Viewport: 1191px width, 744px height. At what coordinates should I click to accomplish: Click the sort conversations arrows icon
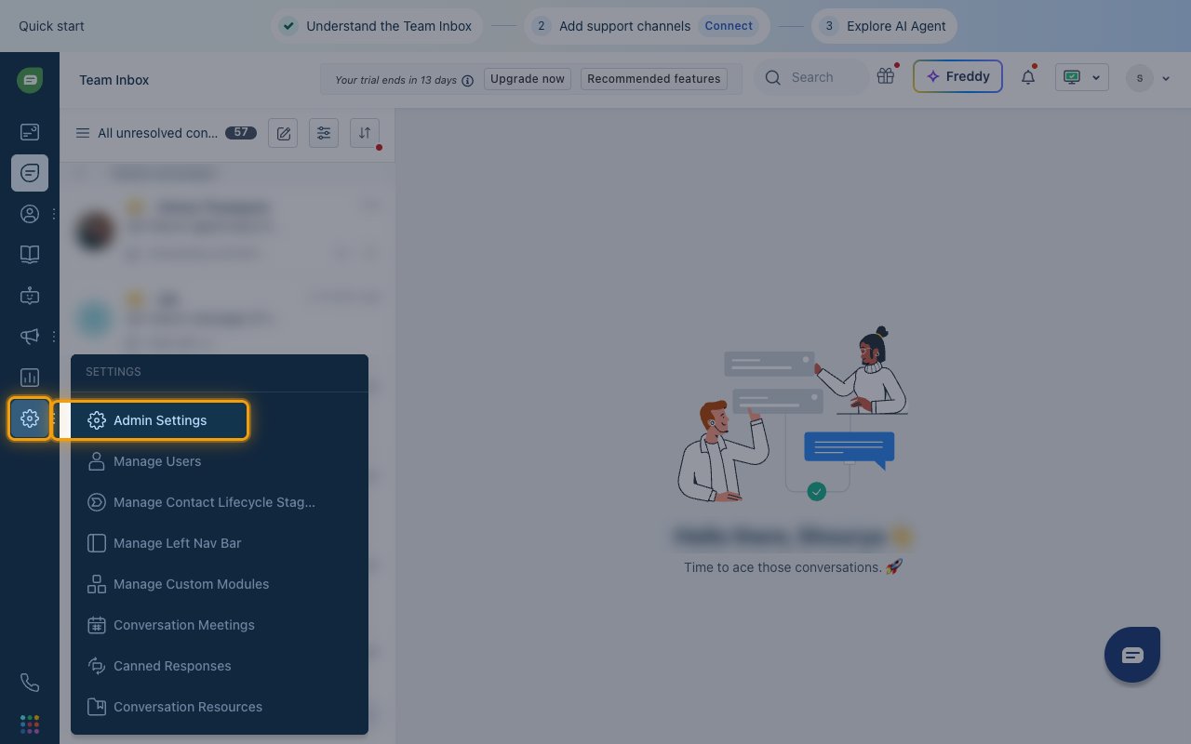coord(365,133)
